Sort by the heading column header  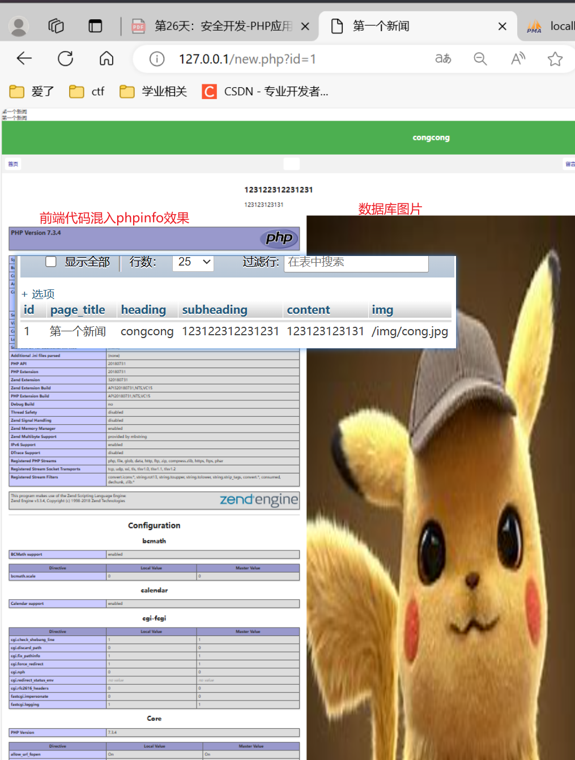point(143,310)
